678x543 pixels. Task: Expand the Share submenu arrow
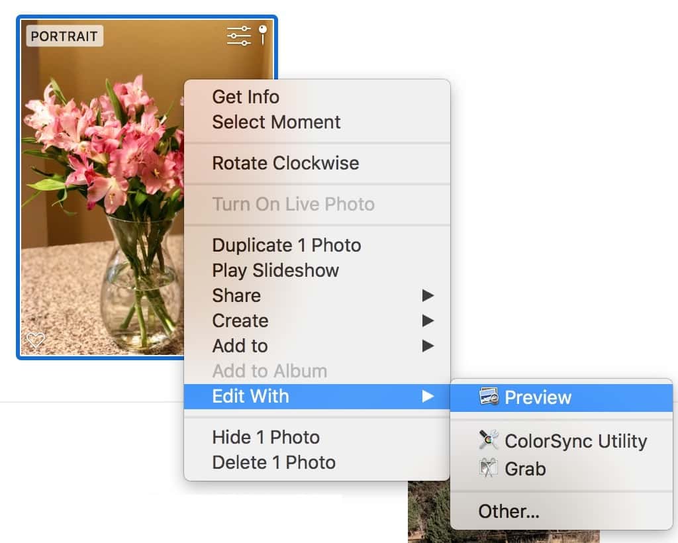(x=428, y=295)
